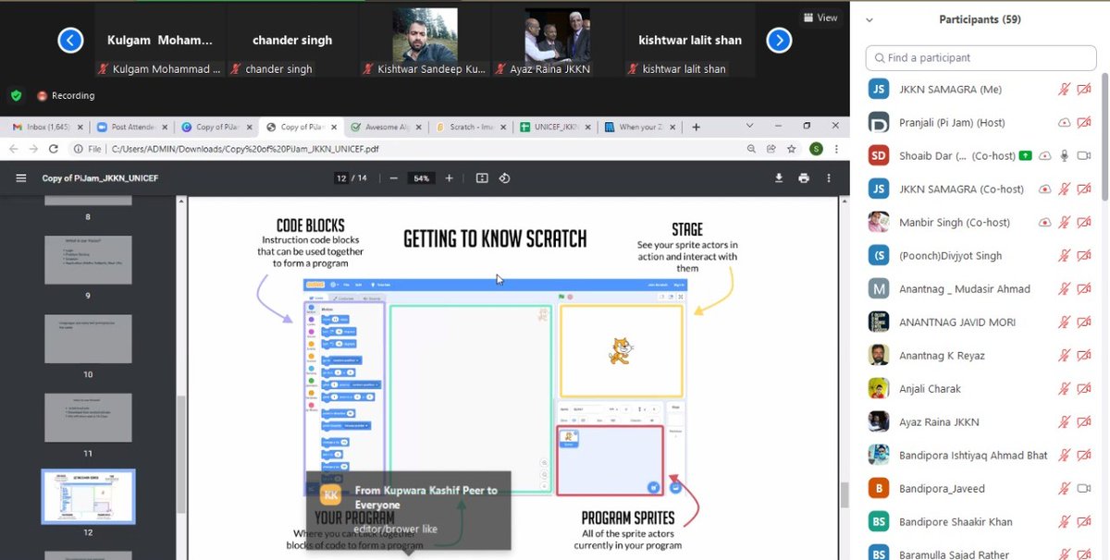Open chat message from Kupwara Kashif Peer

[409, 509]
